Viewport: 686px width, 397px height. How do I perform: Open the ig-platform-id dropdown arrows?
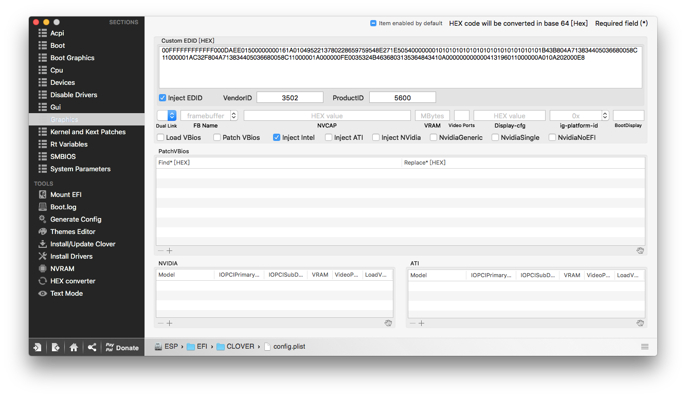tap(605, 116)
